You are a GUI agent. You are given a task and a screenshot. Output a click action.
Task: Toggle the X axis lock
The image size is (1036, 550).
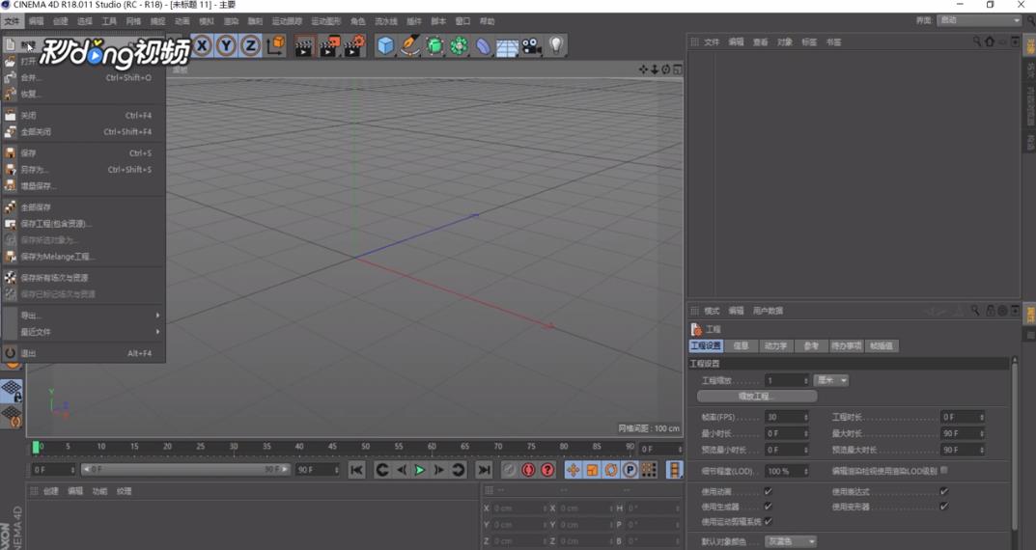click(202, 45)
